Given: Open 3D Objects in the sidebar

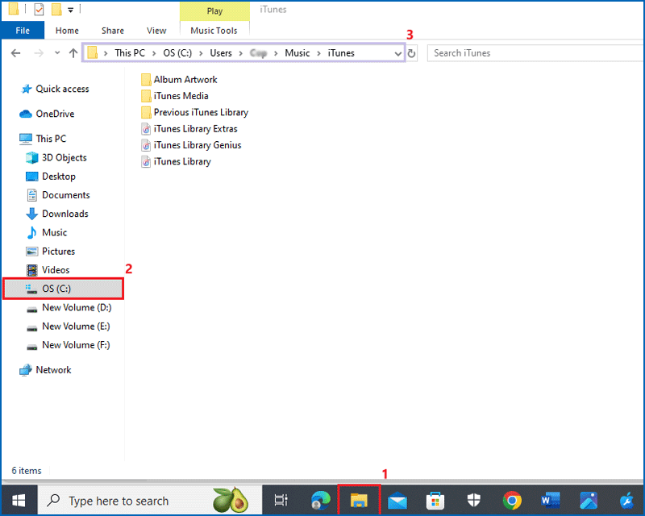Looking at the screenshot, I should [56, 157].
